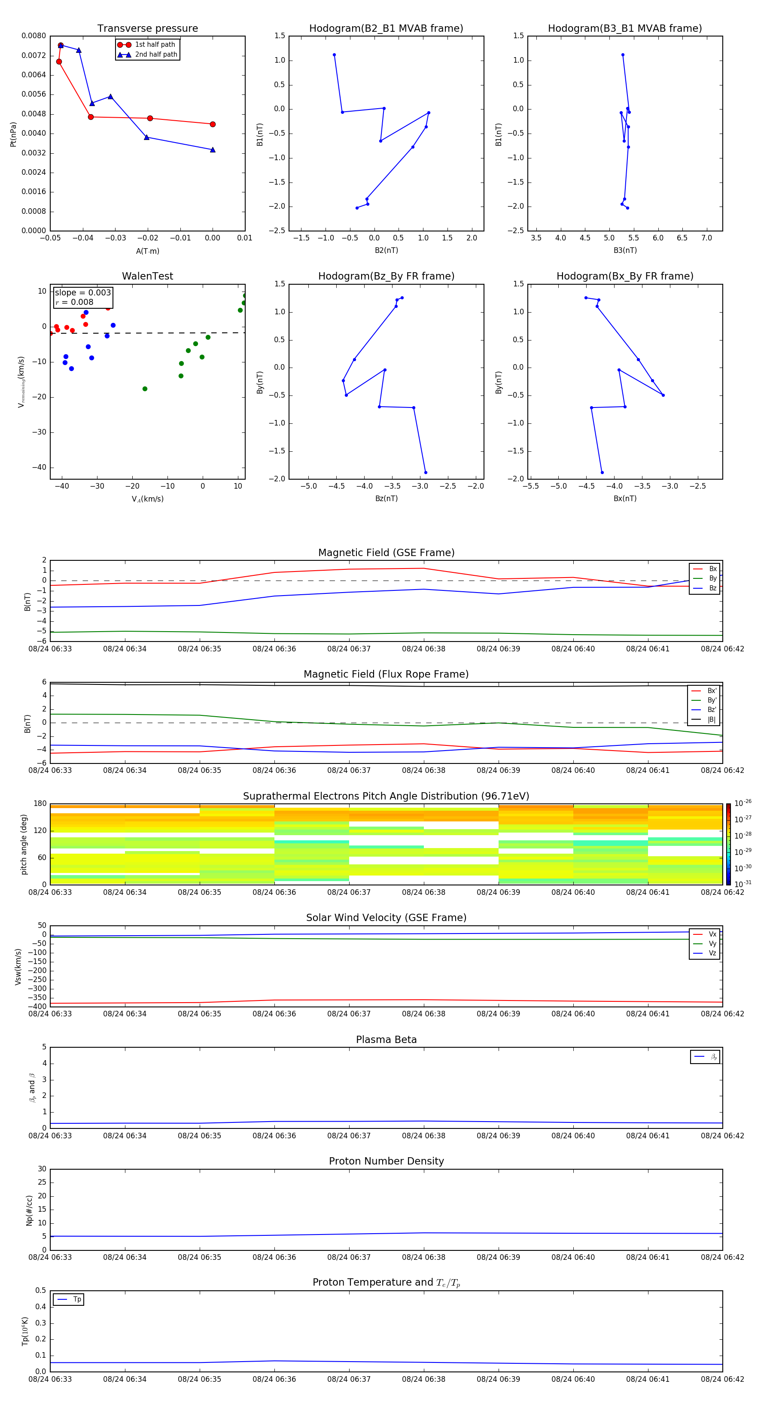Click the 'Bx' legend entry in GSE magnetic field plot
This screenshot has width=773, height=1417.
705,569
